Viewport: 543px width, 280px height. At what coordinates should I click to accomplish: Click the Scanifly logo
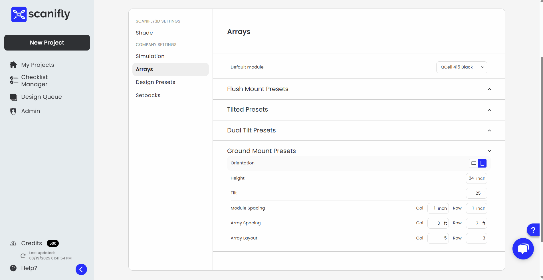40,14
